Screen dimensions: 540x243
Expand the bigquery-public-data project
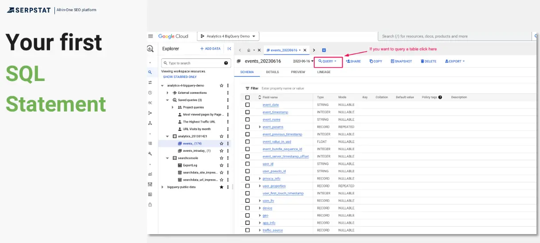[162, 187]
